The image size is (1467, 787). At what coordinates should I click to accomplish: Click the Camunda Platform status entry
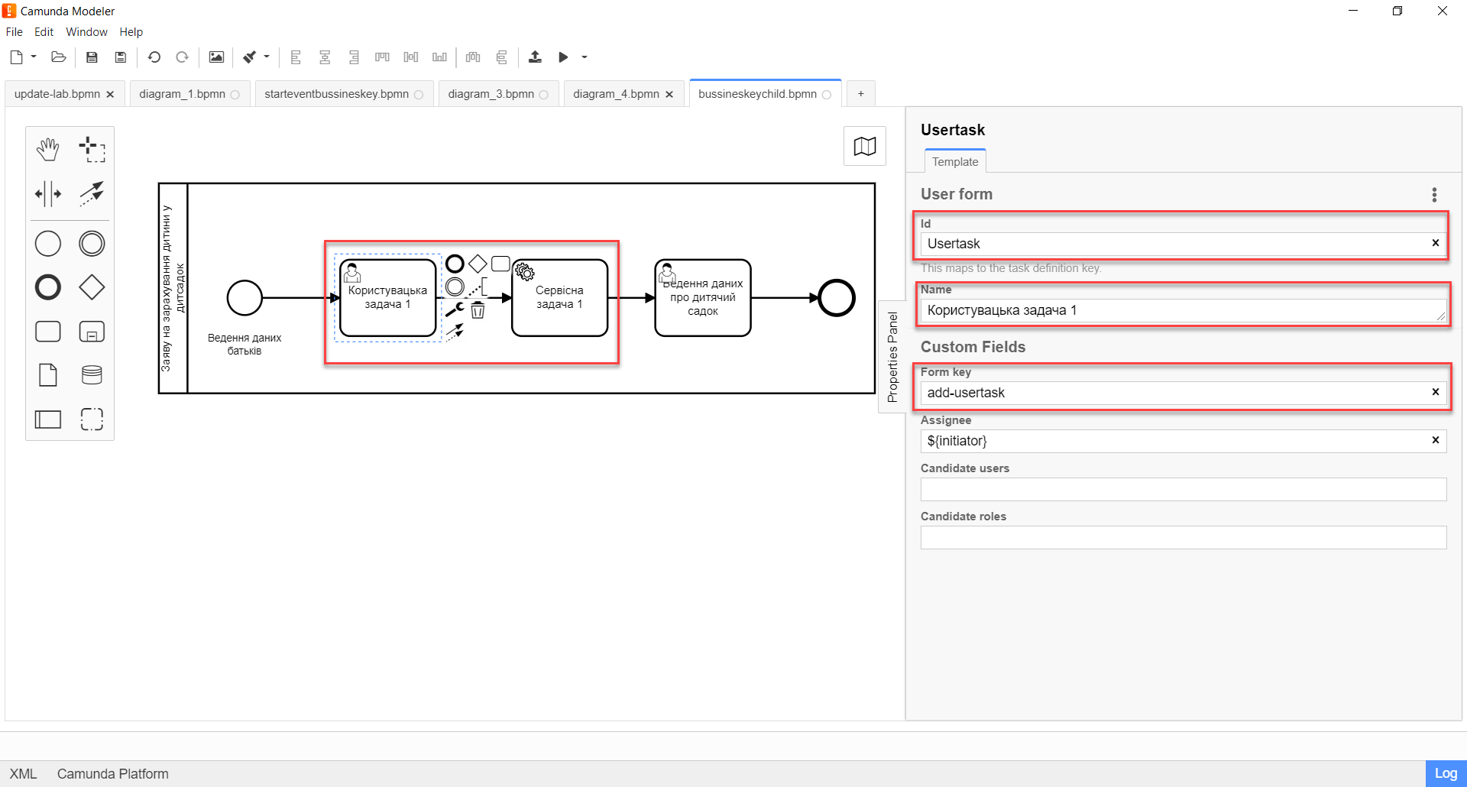(113, 773)
